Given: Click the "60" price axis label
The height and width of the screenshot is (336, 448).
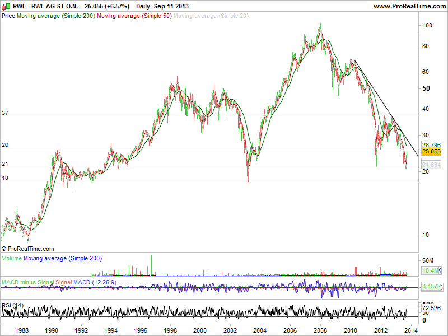Looking at the screenshot, I should click(x=426, y=72).
